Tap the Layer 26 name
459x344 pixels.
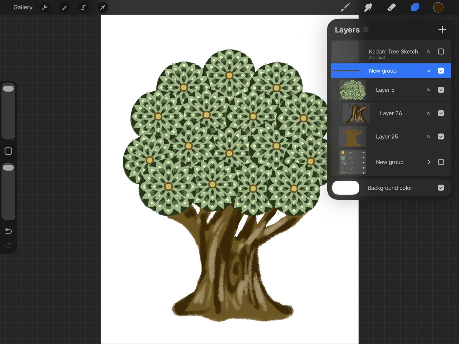coord(391,113)
